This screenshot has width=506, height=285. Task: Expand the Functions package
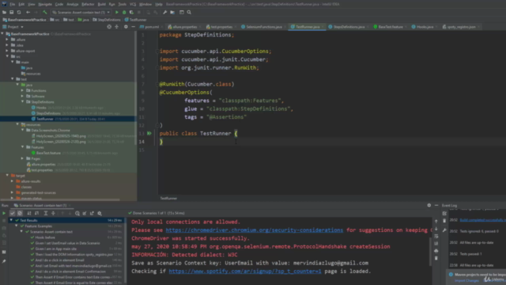coord(23,90)
